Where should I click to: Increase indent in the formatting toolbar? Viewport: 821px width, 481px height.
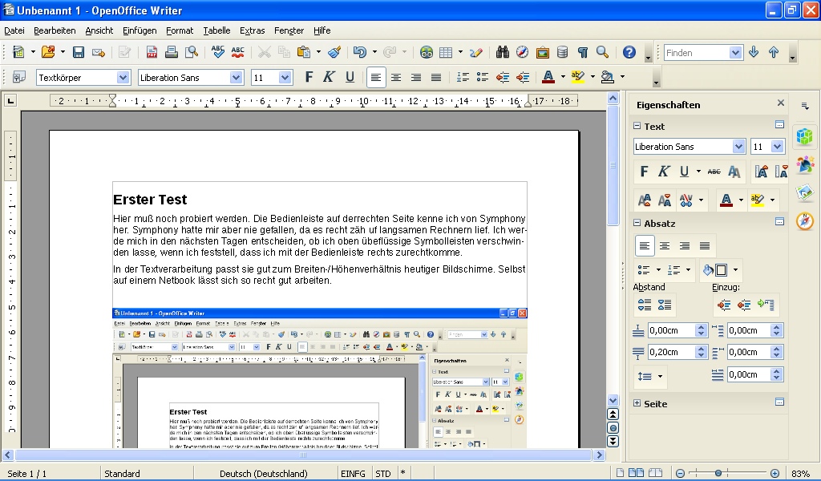[523, 78]
